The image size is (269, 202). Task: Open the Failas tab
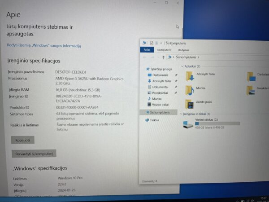147,50
